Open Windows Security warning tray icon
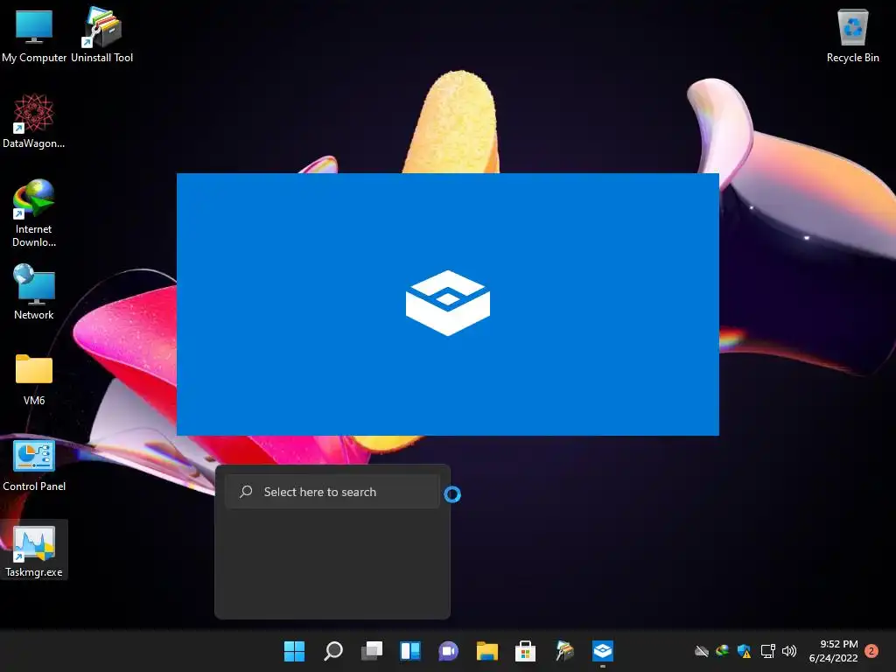Viewport: 896px width, 672px height. 744,651
